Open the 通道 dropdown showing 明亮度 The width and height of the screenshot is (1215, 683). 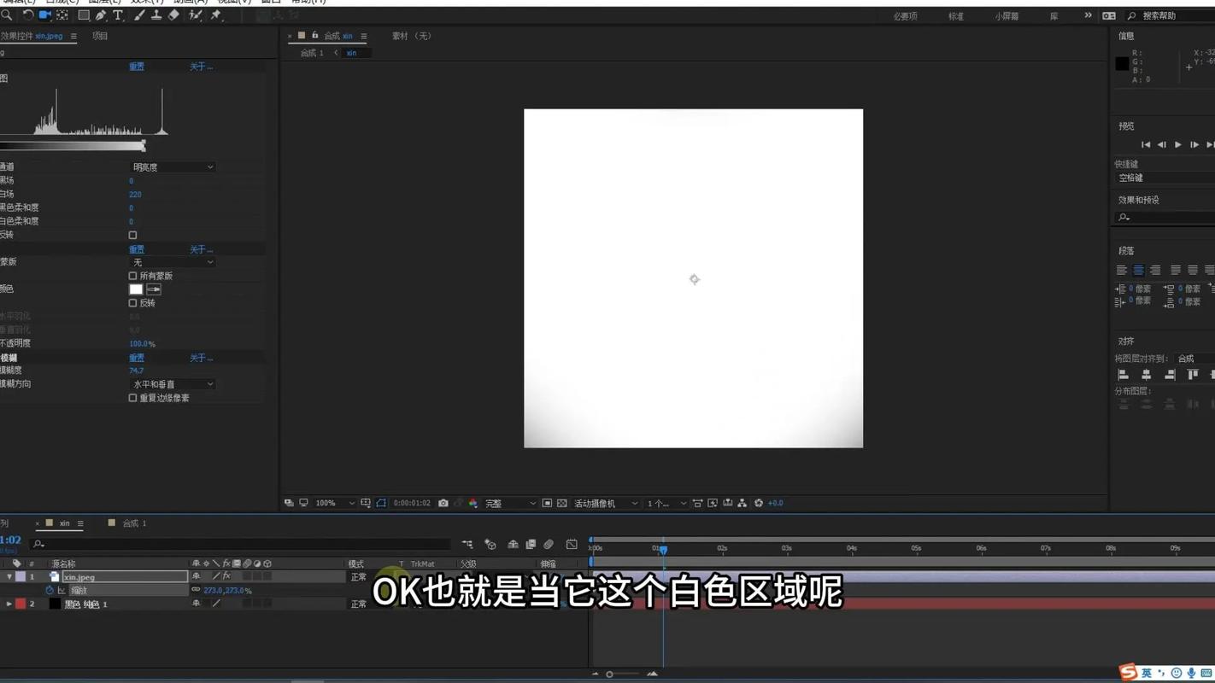(172, 166)
